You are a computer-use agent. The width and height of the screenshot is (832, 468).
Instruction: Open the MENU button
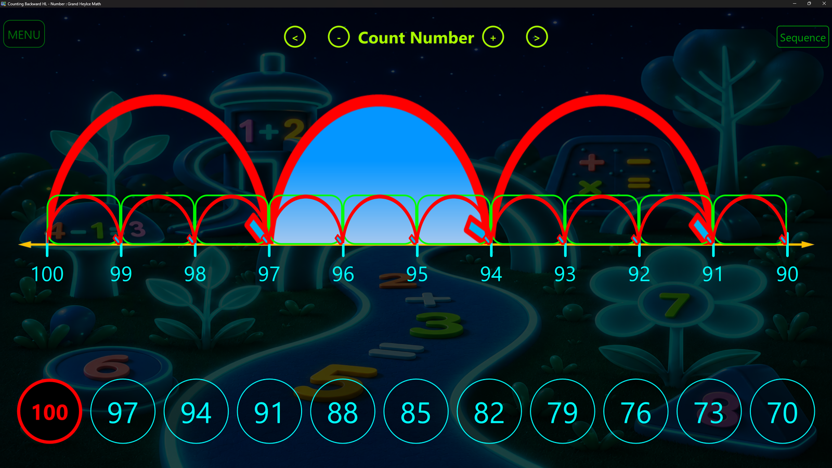24,34
